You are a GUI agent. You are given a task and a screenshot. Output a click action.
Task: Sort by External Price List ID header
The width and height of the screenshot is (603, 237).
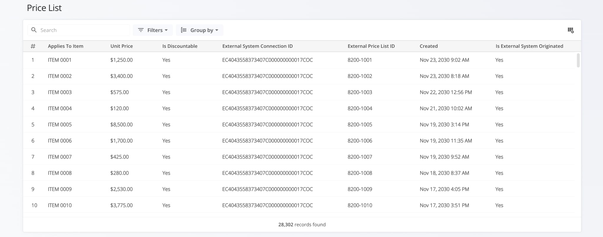[x=371, y=46]
